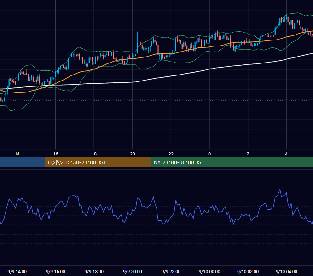Click the 0 hour label on price chart axis
This screenshot has width=313, height=276.
click(209, 154)
